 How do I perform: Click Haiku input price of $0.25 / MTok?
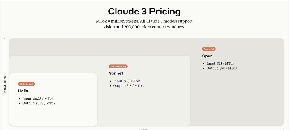point(38,99)
